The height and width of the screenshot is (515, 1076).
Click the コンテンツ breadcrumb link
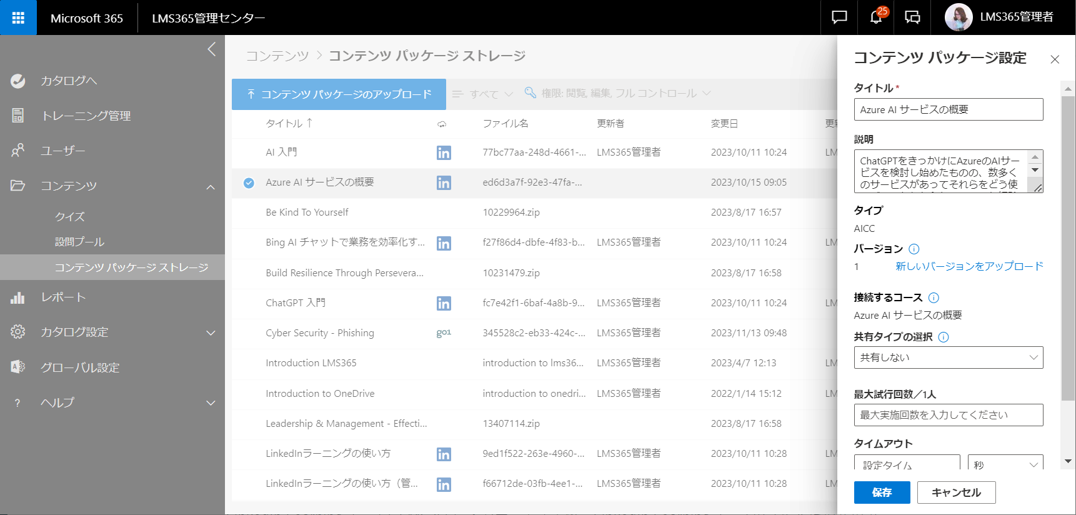tap(277, 56)
